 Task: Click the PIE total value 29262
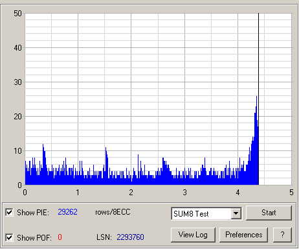coord(67,212)
